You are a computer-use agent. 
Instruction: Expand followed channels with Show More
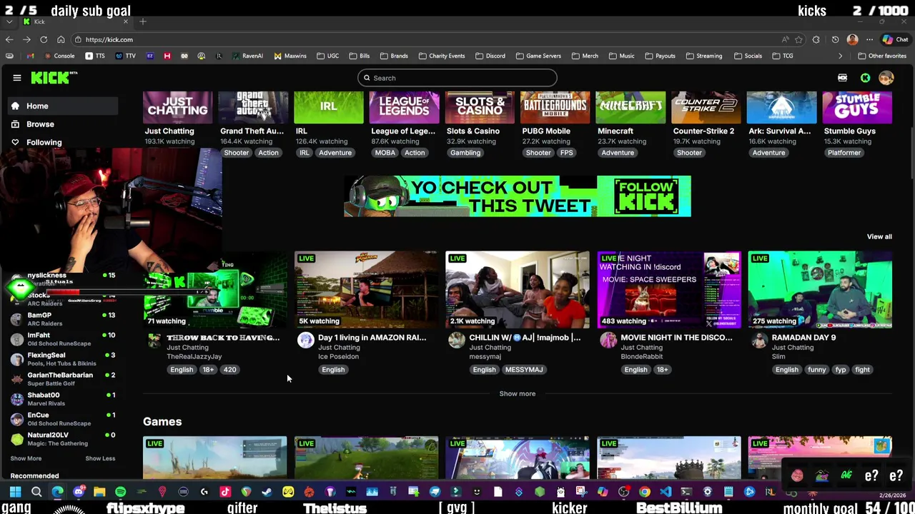[26, 458]
